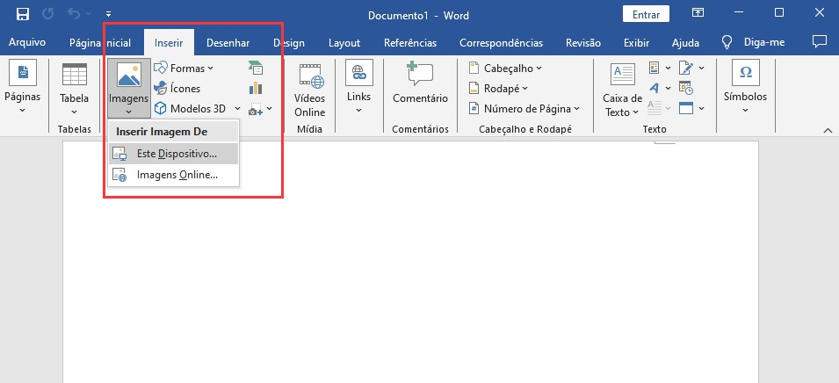Open the comments speech bubble icon
This screenshot has width=839, height=383.
click(819, 41)
